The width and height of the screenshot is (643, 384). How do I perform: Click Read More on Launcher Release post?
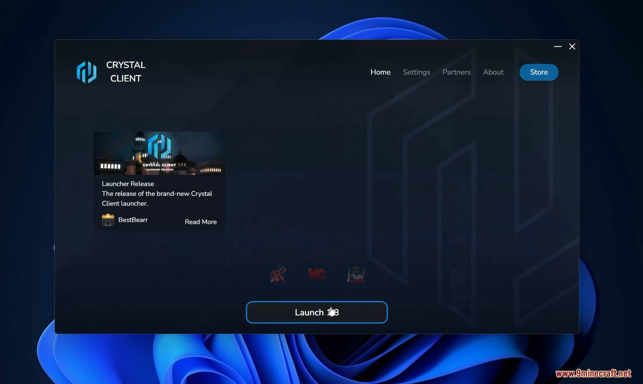click(200, 222)
